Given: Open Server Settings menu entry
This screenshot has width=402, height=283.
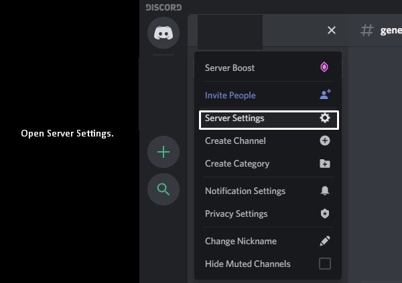Looking at the screenshot, I should click(x=269, y=120).
